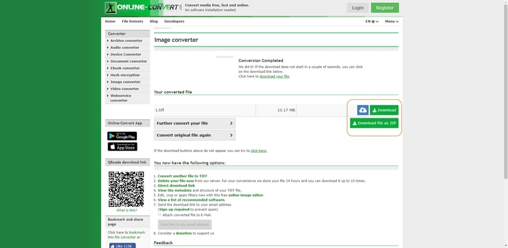Click the QR code download image
The width and height of the screenshot is (508, 248).
point(126,189)
